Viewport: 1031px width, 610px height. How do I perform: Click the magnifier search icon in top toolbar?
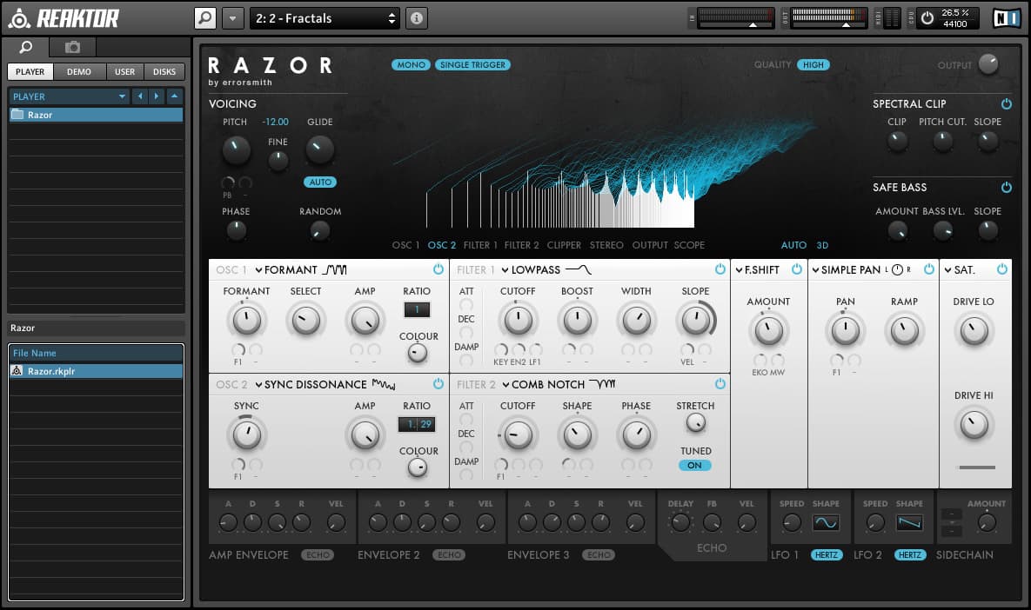click(204, 17)
